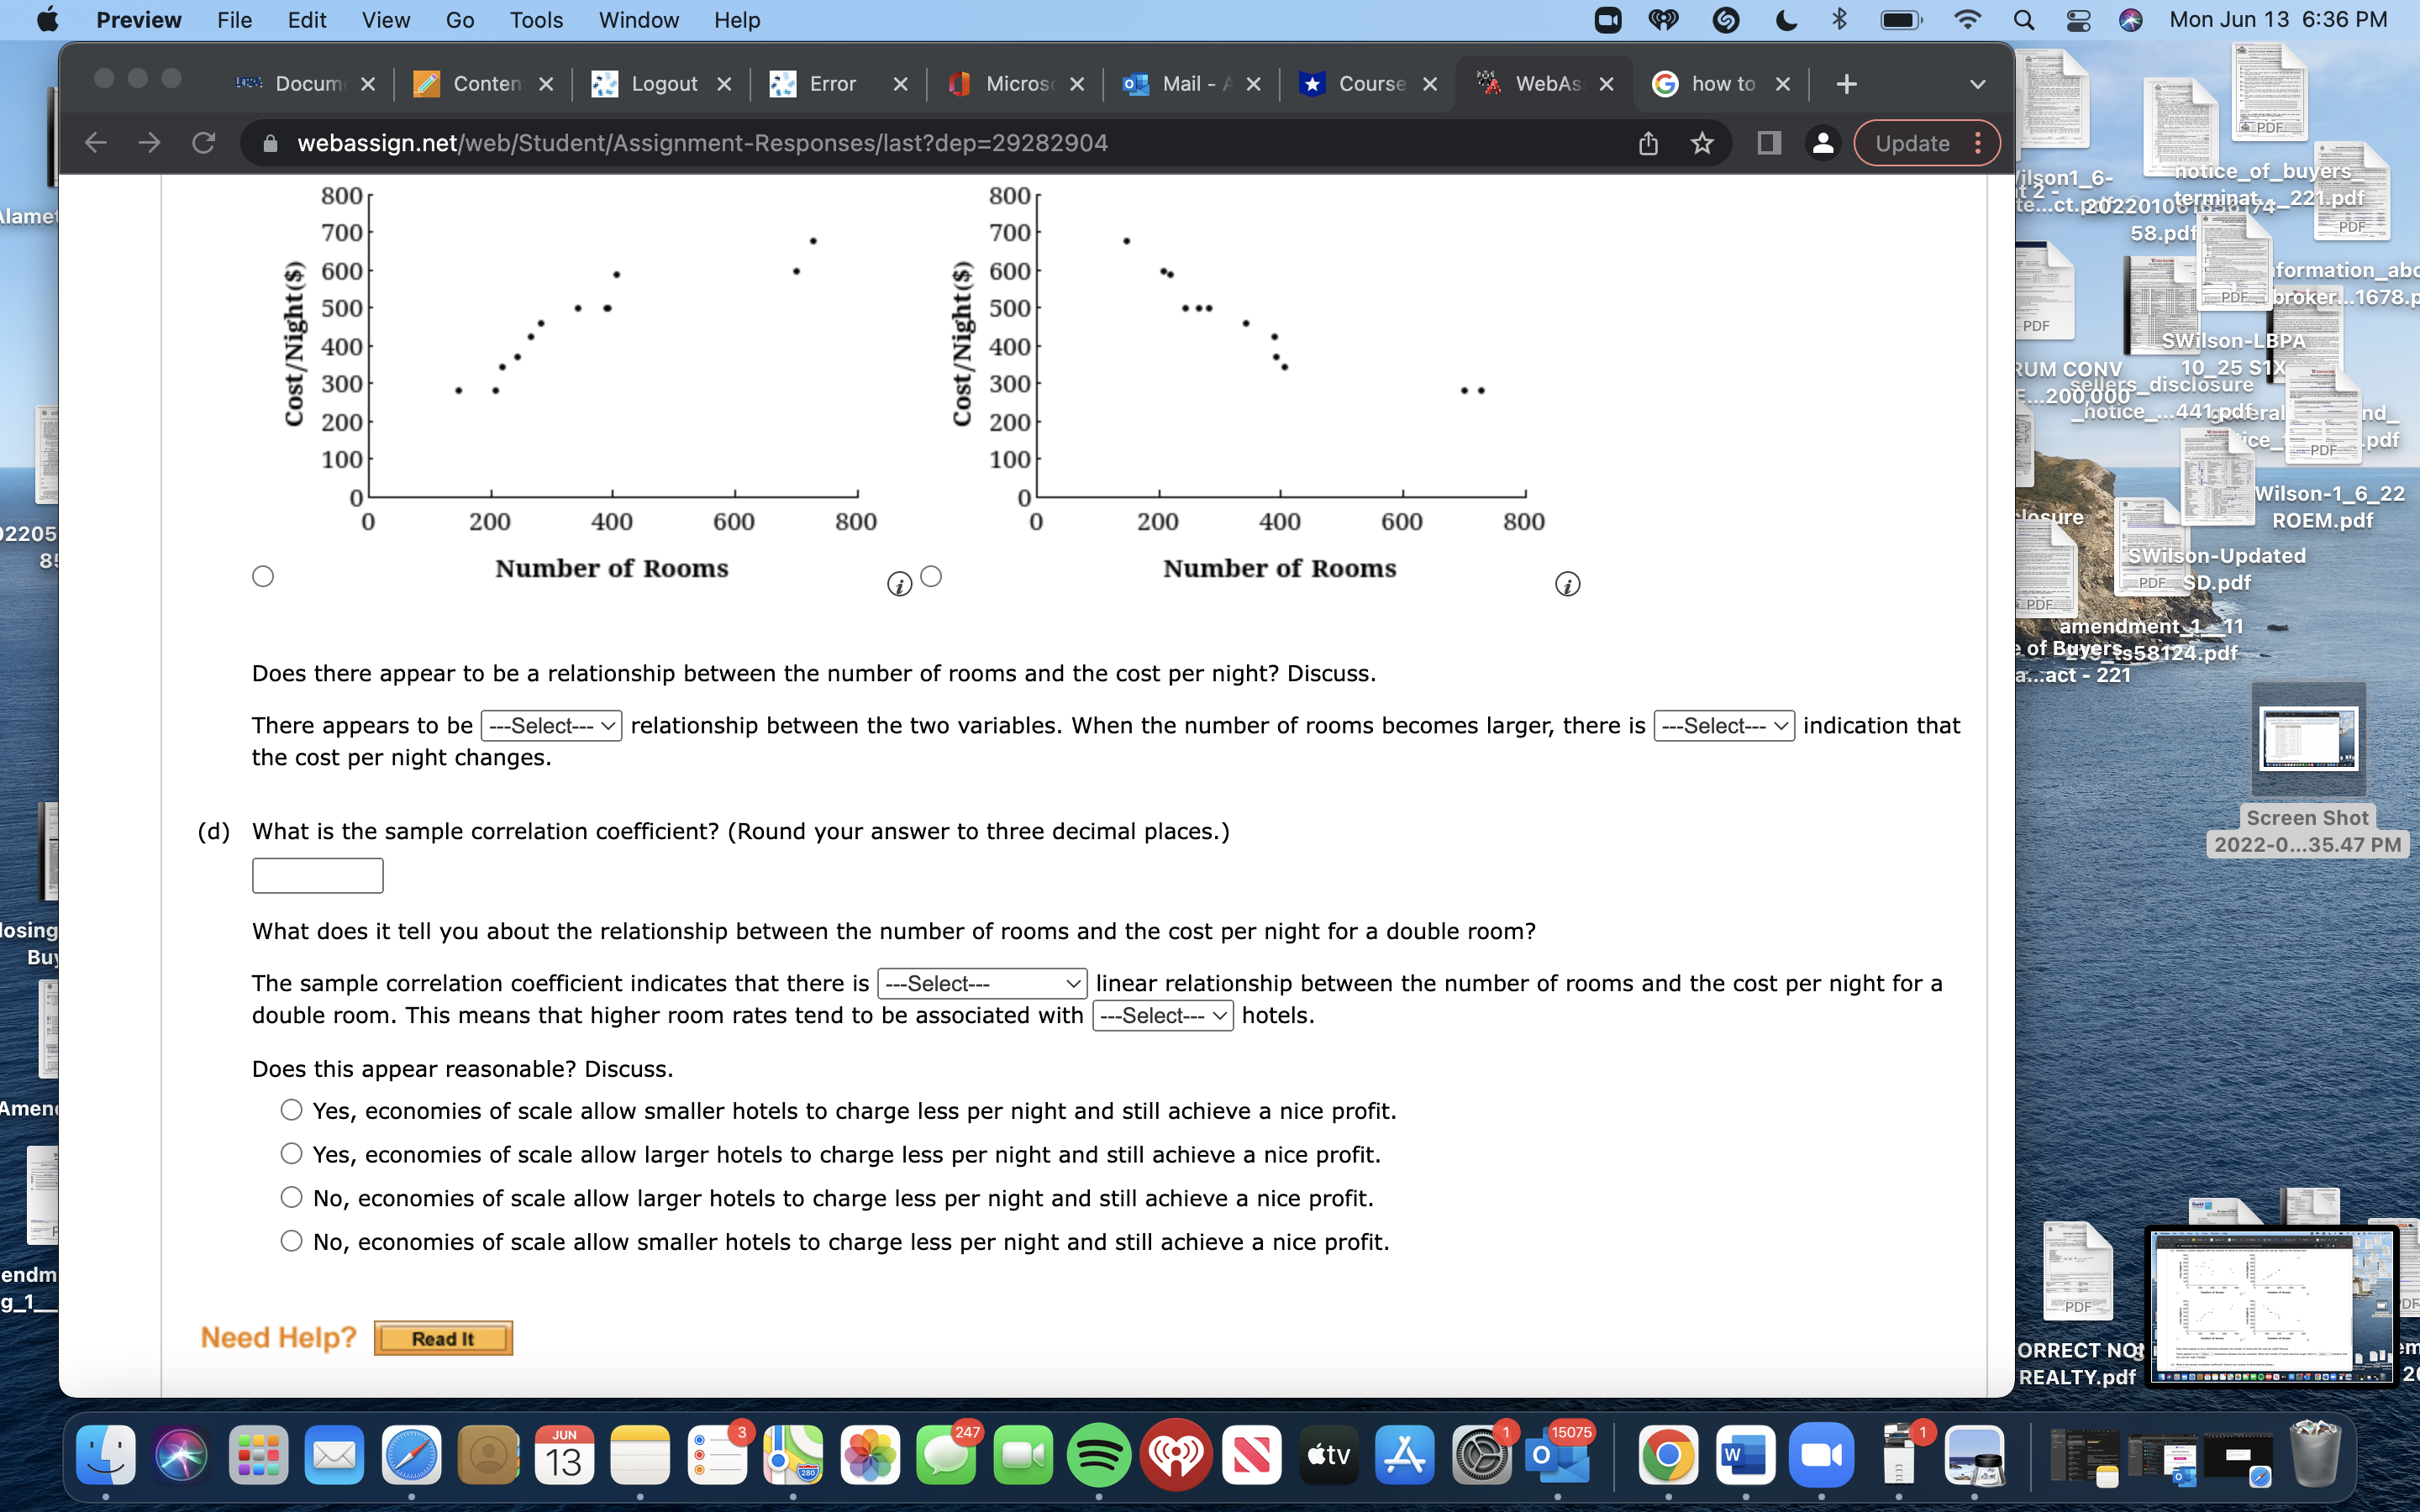Click the page reload icon in the toolbar
The width and height of the screenshot is (2420, 1512).
tap(204, 143)
